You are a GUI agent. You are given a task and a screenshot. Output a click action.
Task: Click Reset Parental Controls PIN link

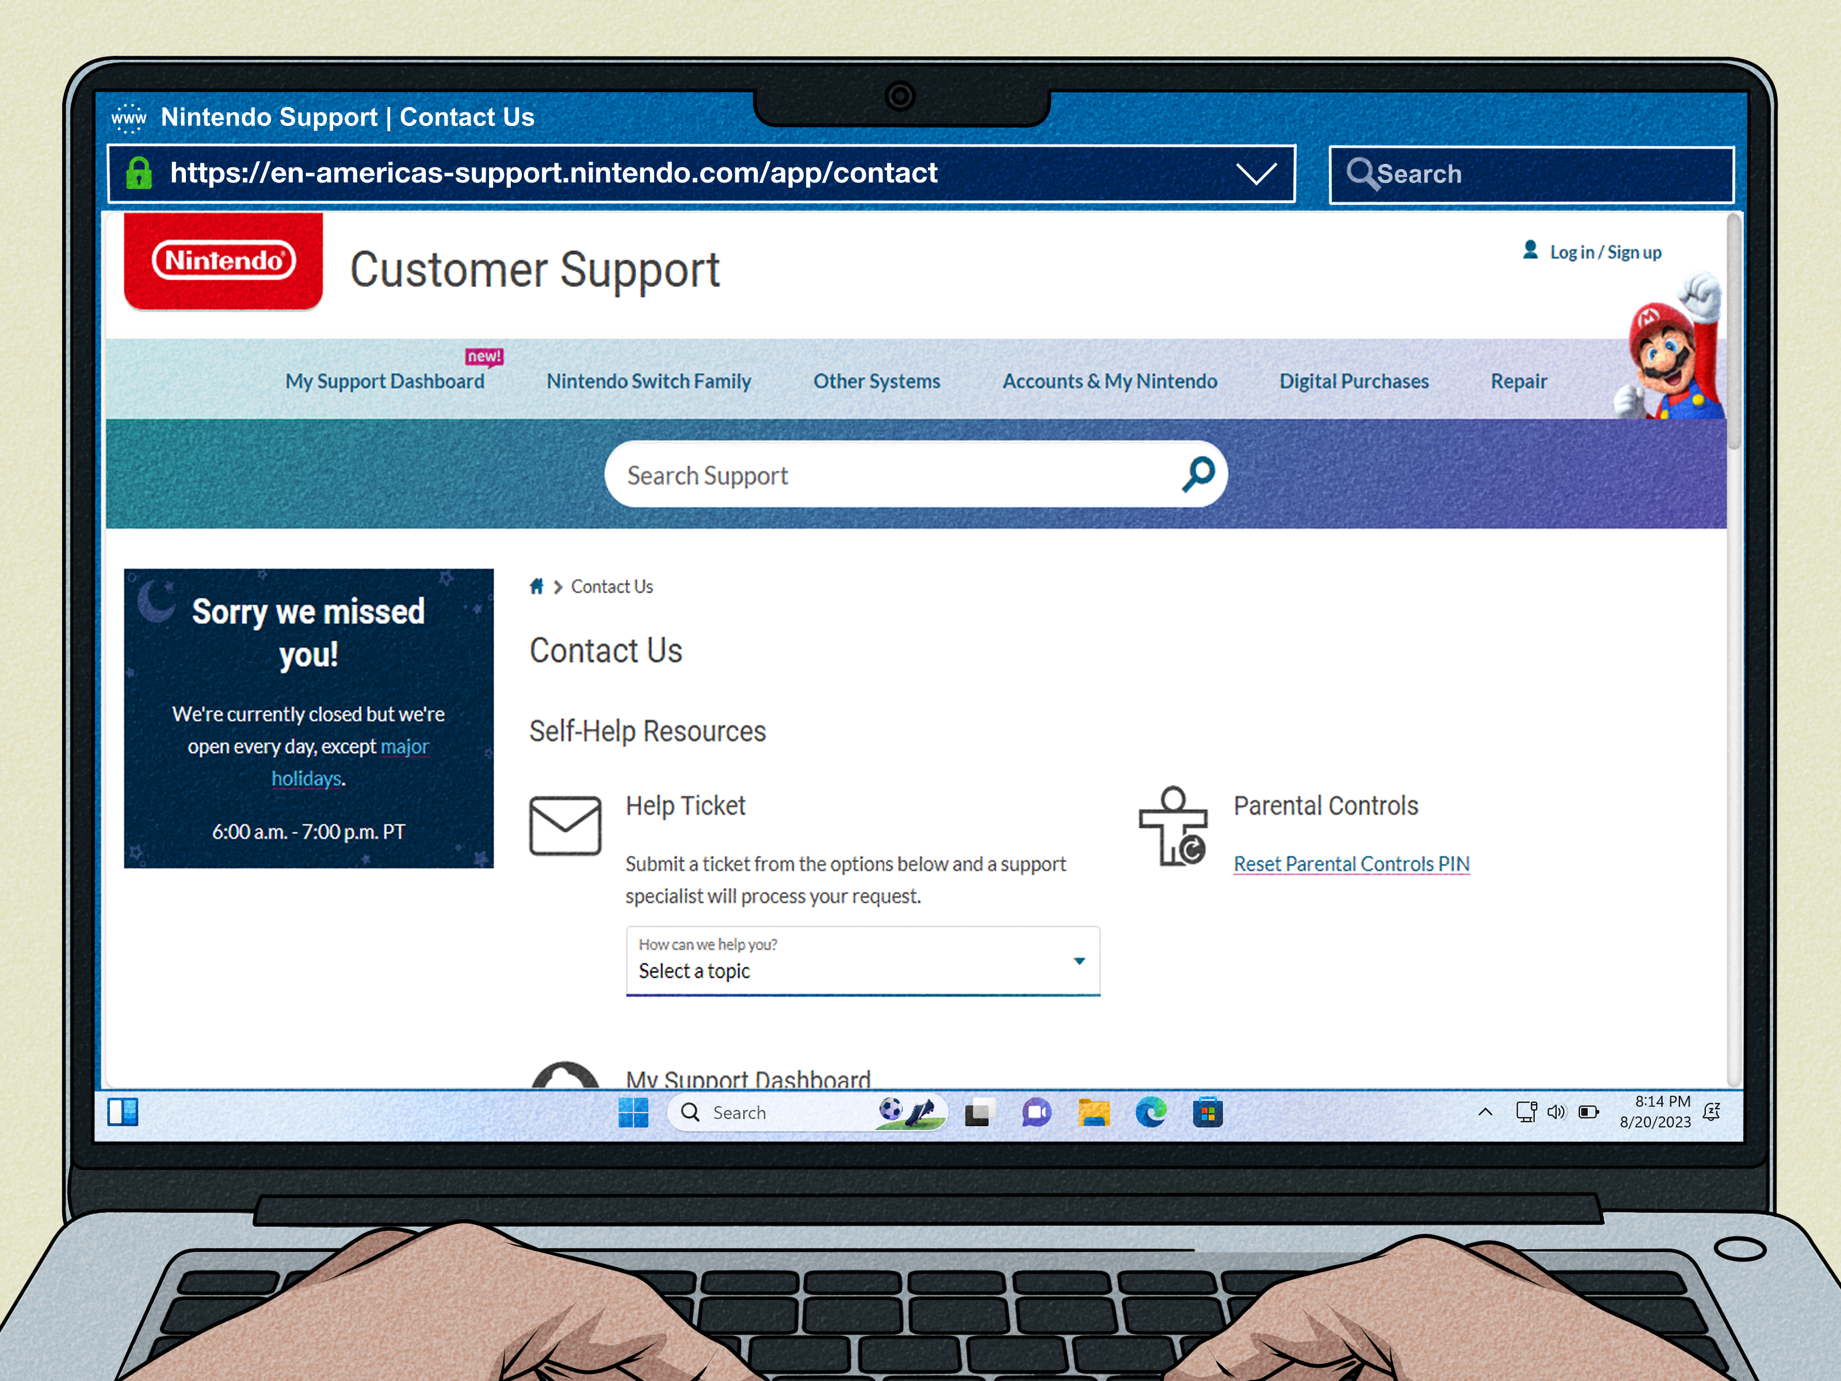(1351, 864)
